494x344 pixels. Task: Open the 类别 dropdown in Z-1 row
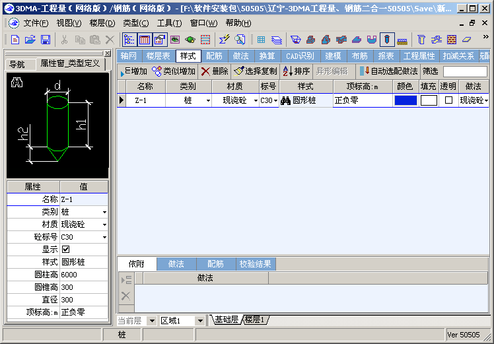click(208, 101)
